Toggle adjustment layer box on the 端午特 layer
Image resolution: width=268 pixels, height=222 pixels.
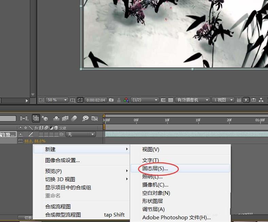tap(51, 134)
